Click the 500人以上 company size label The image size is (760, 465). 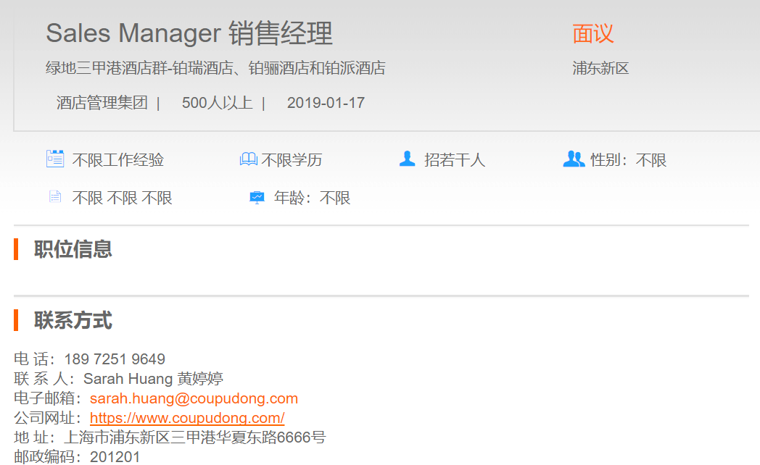[217, 103]
